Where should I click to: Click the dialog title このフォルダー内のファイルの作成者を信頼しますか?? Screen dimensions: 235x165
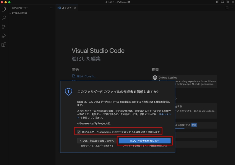[x=118, y=92]
